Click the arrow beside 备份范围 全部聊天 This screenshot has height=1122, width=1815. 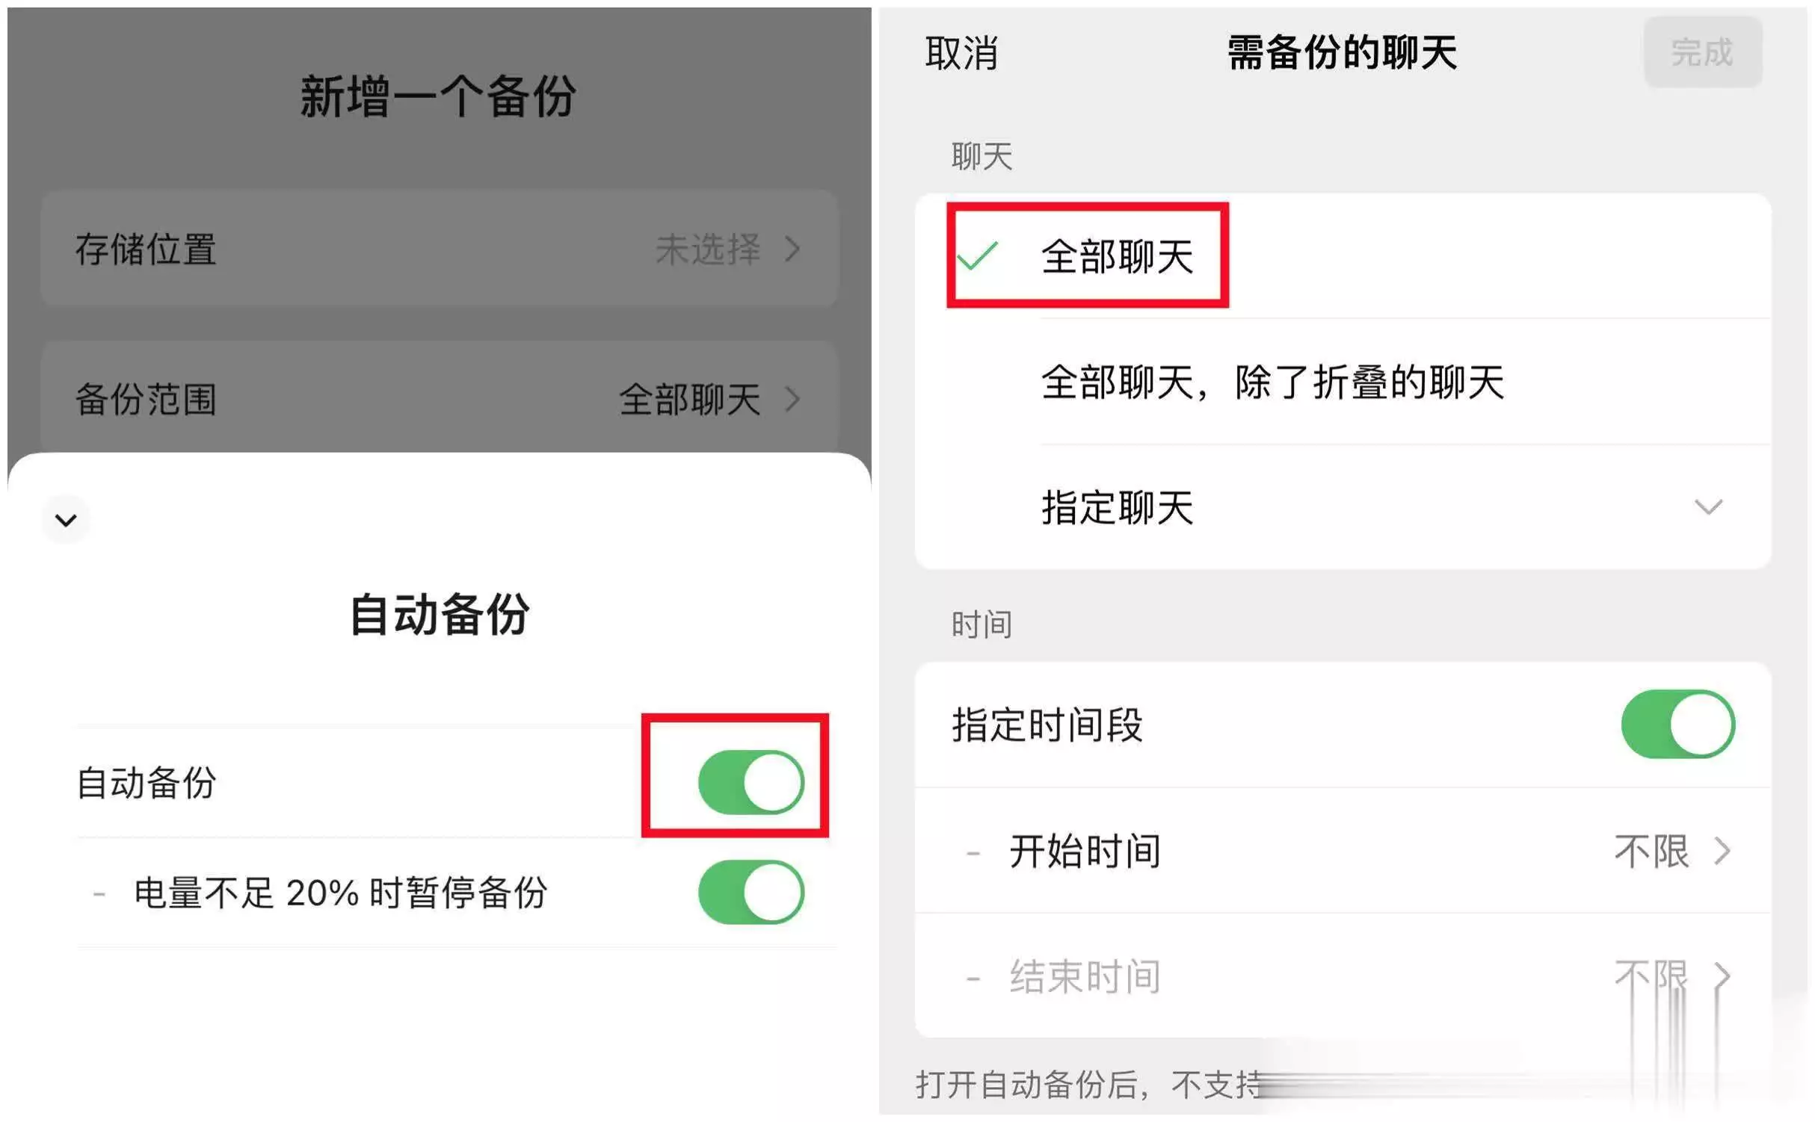[792, 399]
